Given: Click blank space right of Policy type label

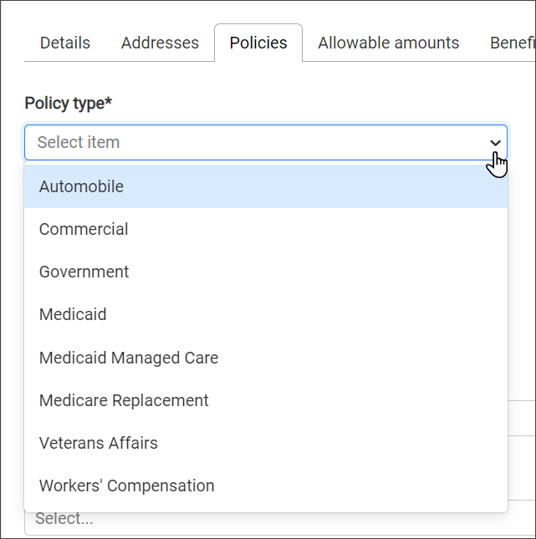Looking at the screenshot, I should coord(318,103).
